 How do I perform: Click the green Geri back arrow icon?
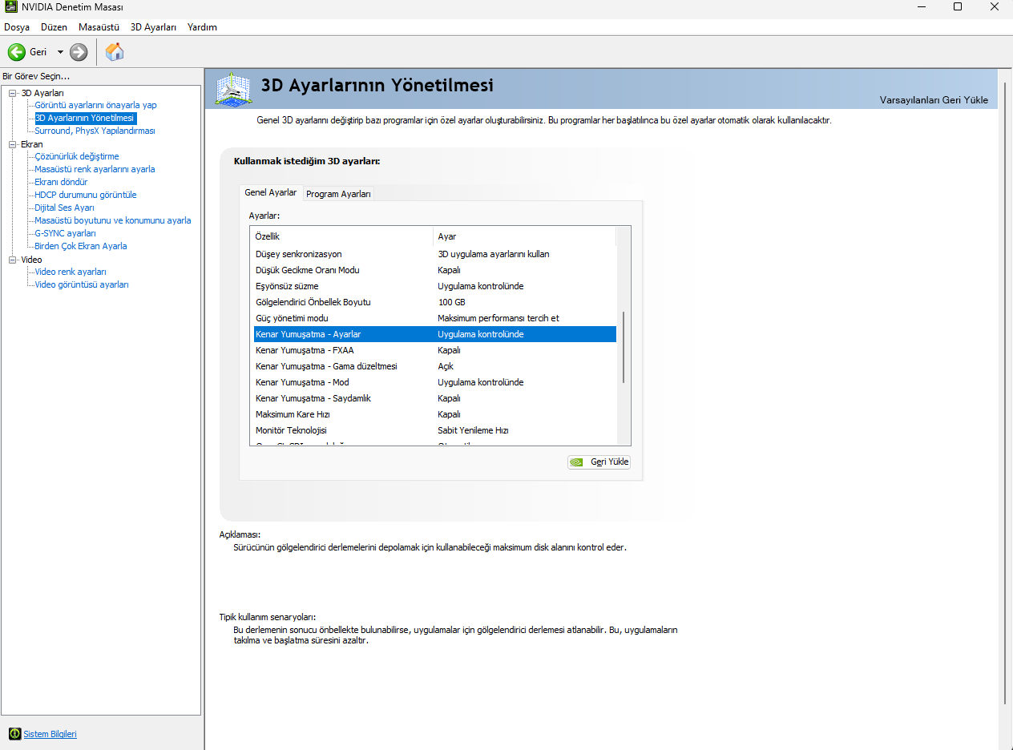point(16,52)
